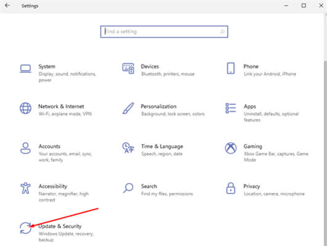Open the Update & Security heading
Screen dimensions: 327x246
60,226
